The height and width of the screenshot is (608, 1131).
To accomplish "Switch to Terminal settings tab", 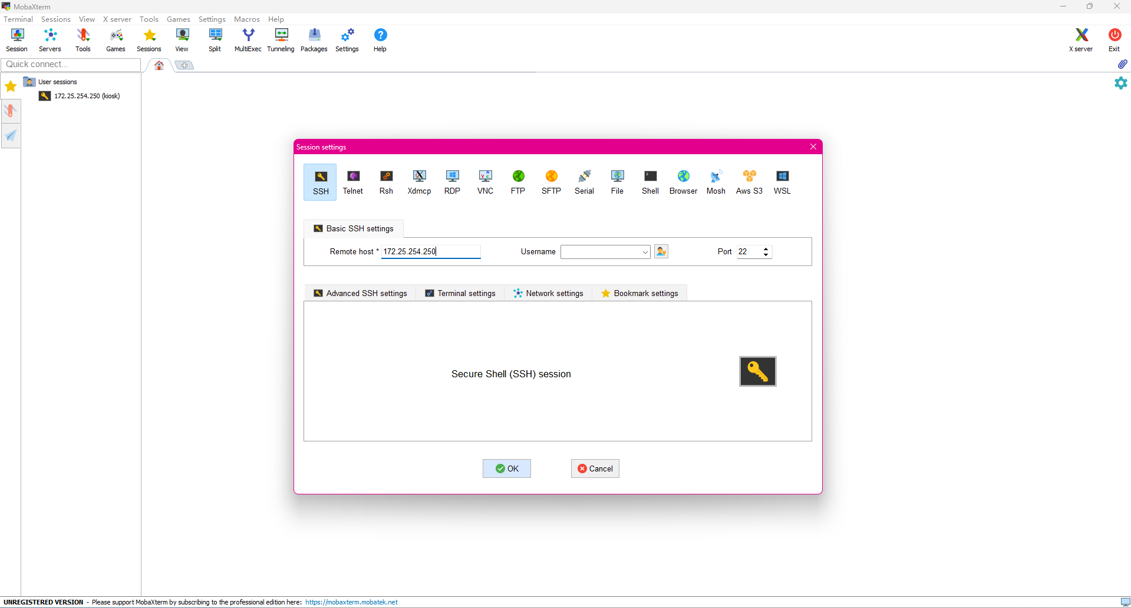I will tap(460, 293).
